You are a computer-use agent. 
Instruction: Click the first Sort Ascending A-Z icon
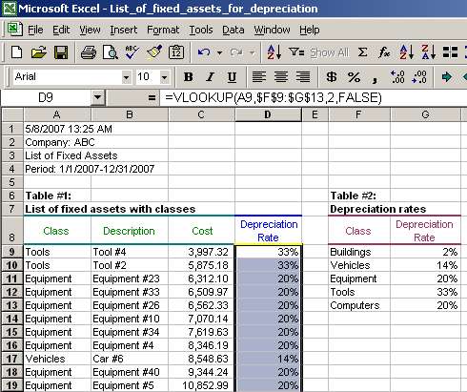(x=274, y=52)
